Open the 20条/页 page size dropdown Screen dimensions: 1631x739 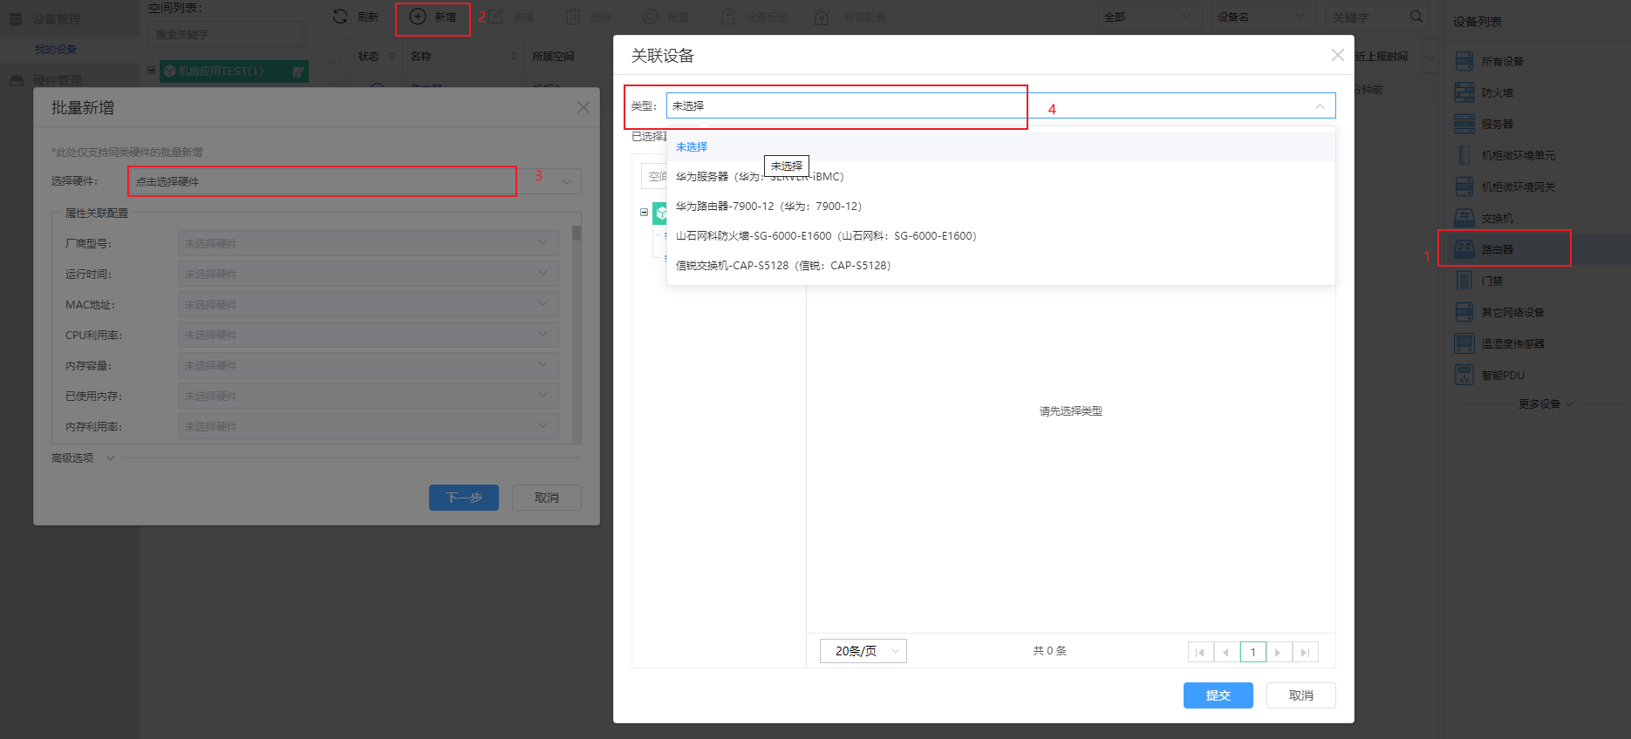pos(863,651)
